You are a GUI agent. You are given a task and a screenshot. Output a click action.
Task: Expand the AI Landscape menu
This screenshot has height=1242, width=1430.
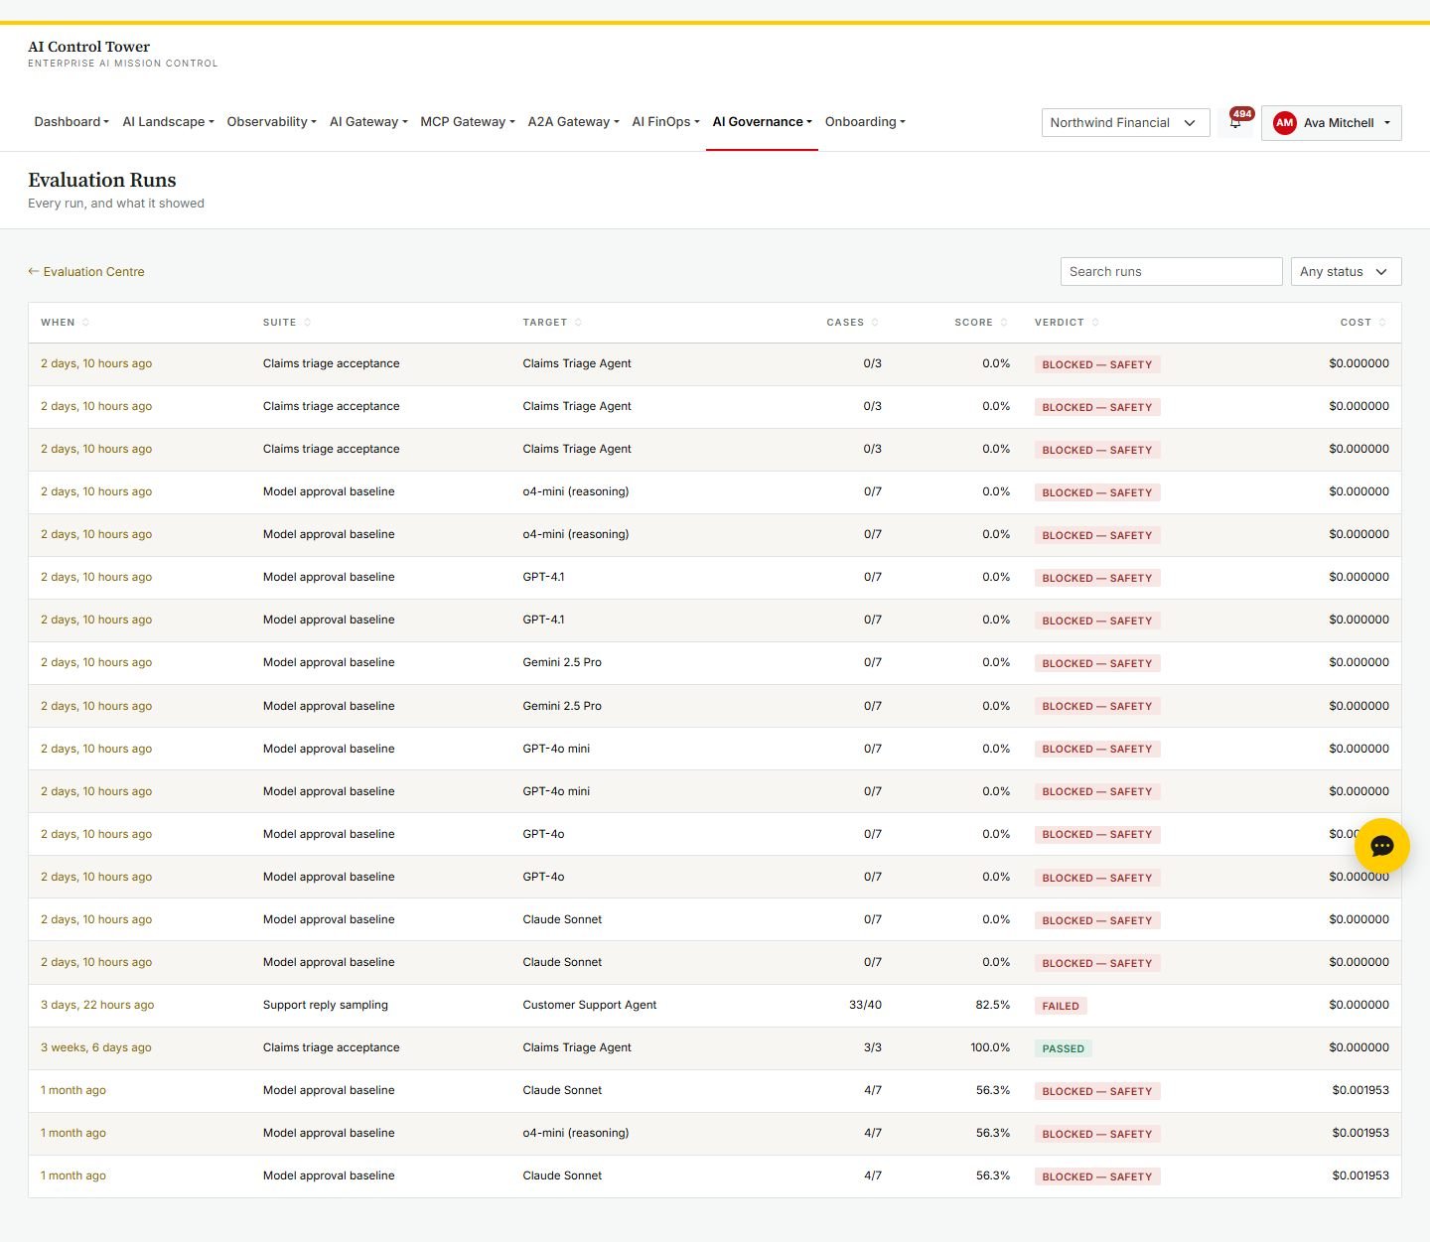tap(168, 122)
